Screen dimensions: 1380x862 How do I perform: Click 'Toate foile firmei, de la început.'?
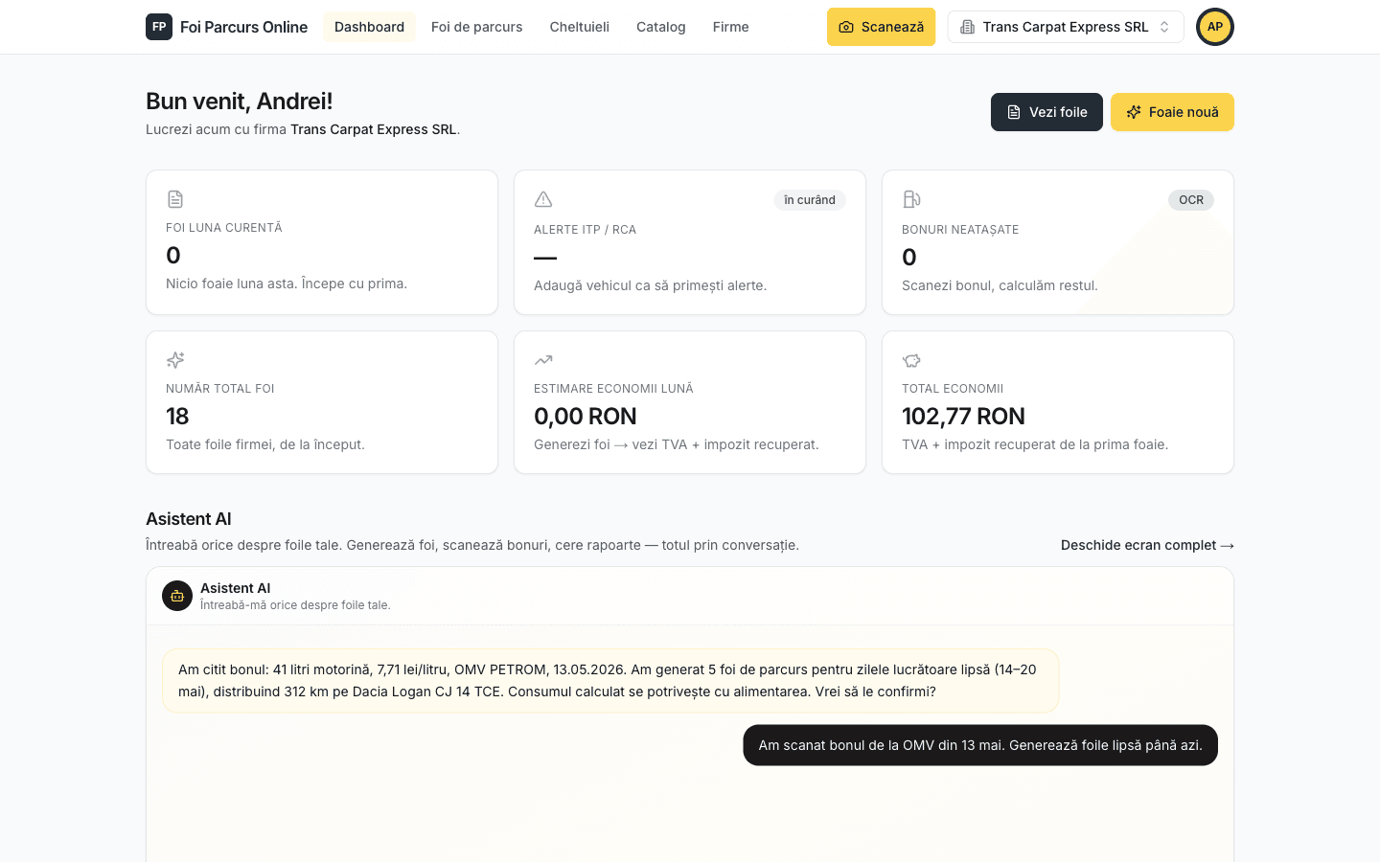pos(265,444)
